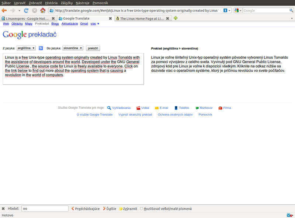Click the Ďalšie find next button
Viewport: 295px width, 218px height.
[109, 208]
